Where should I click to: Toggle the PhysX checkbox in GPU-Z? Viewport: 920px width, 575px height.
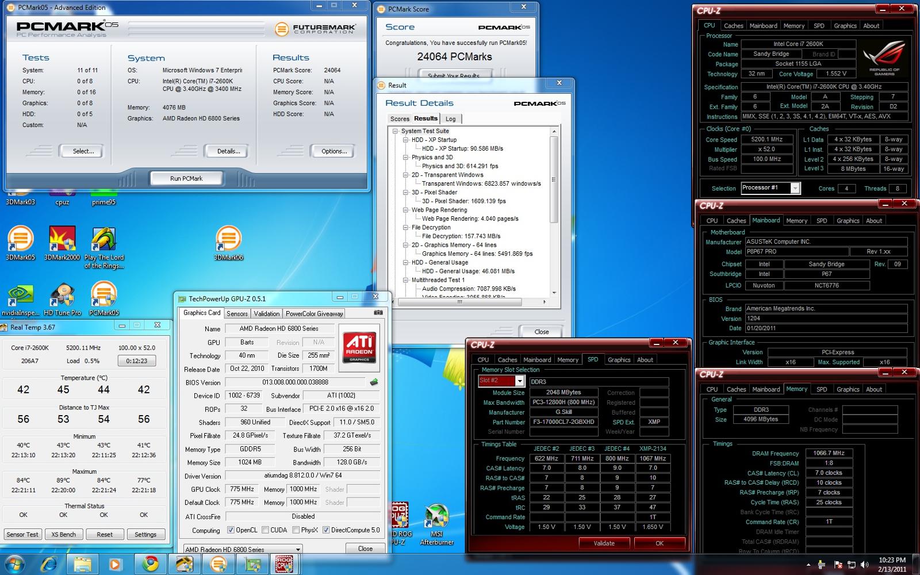point(296,530)
